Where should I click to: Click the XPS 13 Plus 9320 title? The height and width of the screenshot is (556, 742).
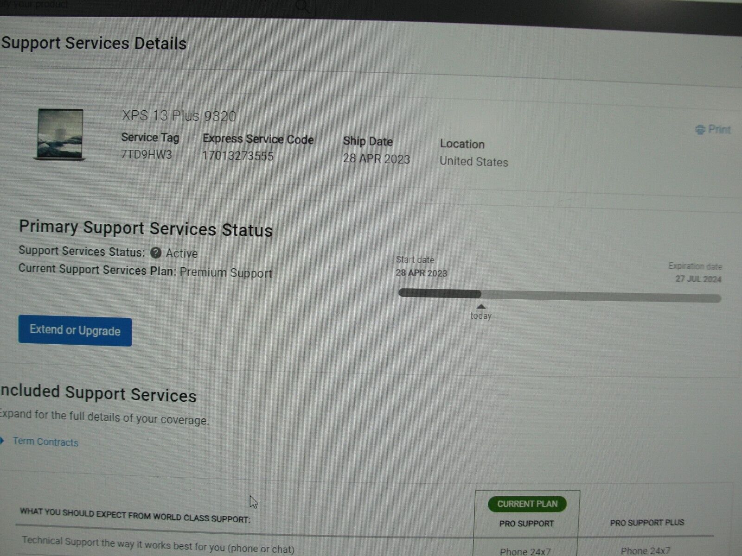click(179, 115)
